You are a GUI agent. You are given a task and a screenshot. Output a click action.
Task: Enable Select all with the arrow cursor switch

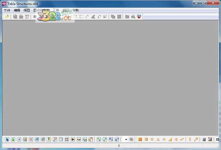coord(7,139)
